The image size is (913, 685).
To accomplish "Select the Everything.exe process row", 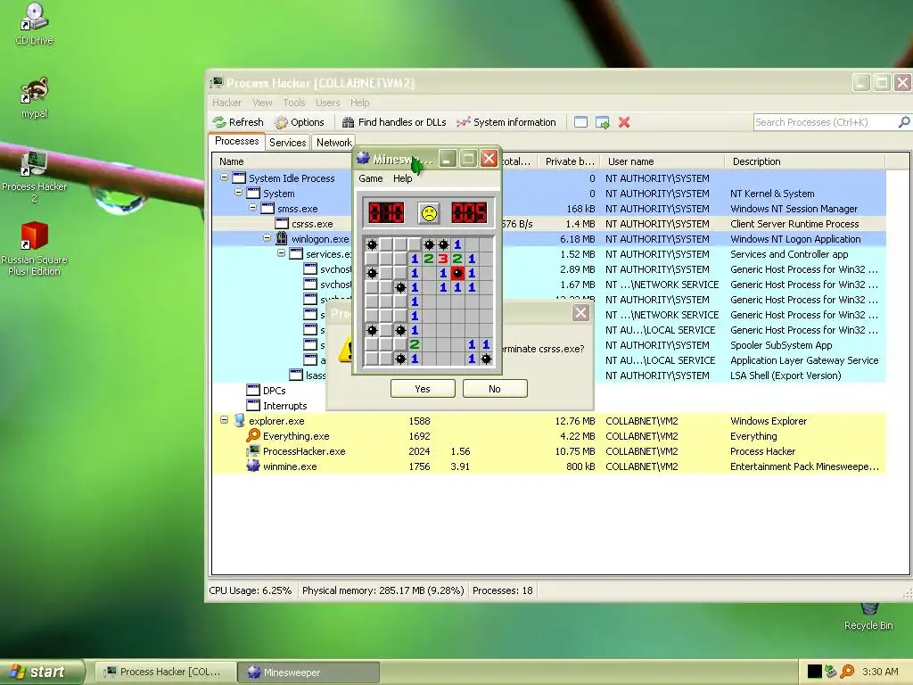I will tap(548, 435).
